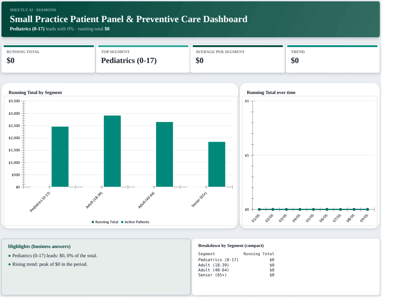Screen dimensions: 405x304
Task: Click 'Breakdown by Segment (compact)' heading
Action: 231,246
